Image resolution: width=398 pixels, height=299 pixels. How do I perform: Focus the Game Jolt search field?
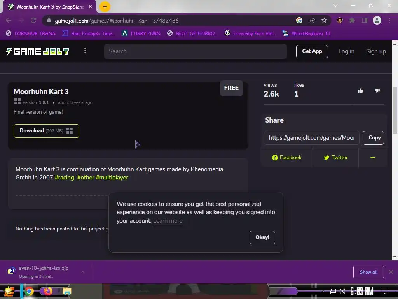[195, 51]
